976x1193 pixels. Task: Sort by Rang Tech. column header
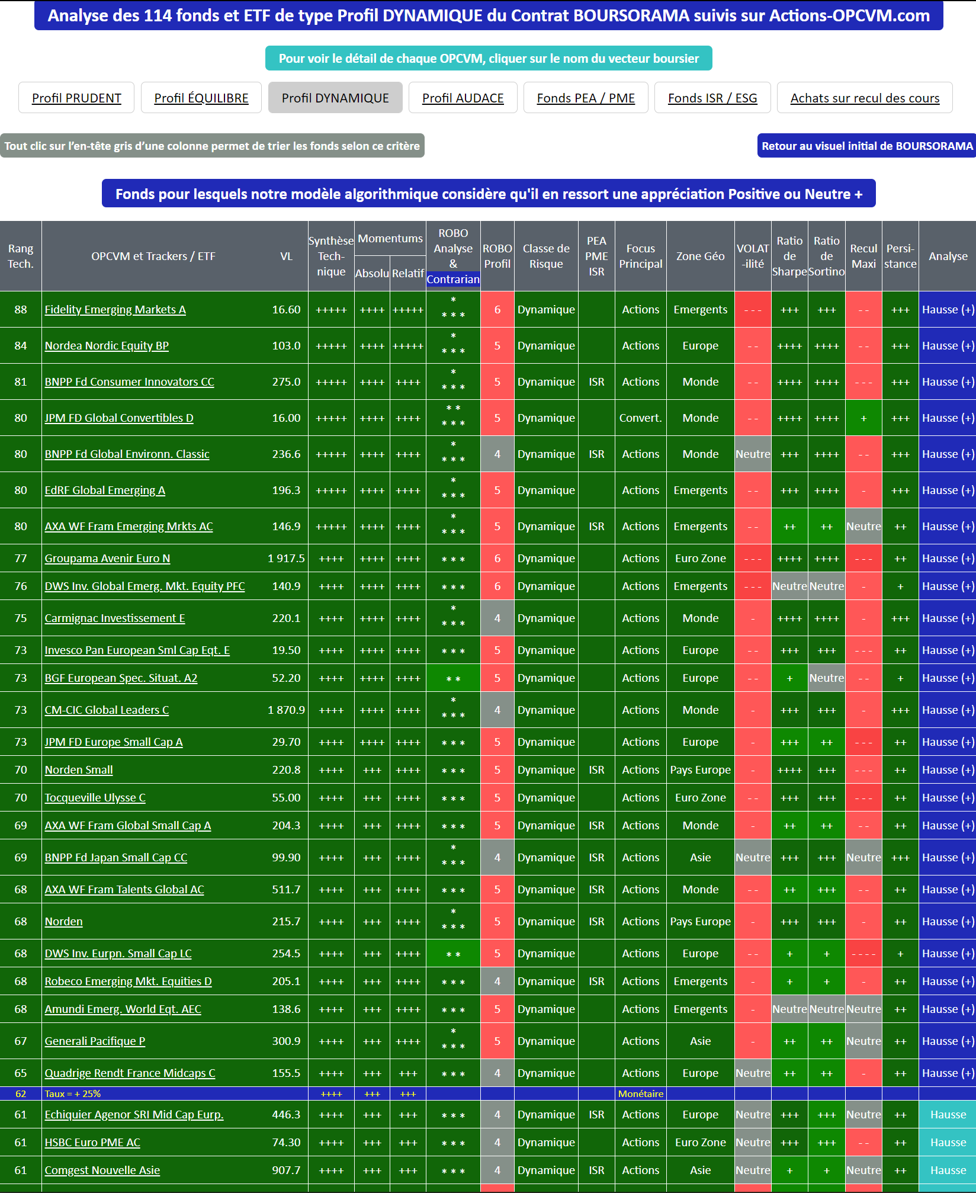coord(21,256)
